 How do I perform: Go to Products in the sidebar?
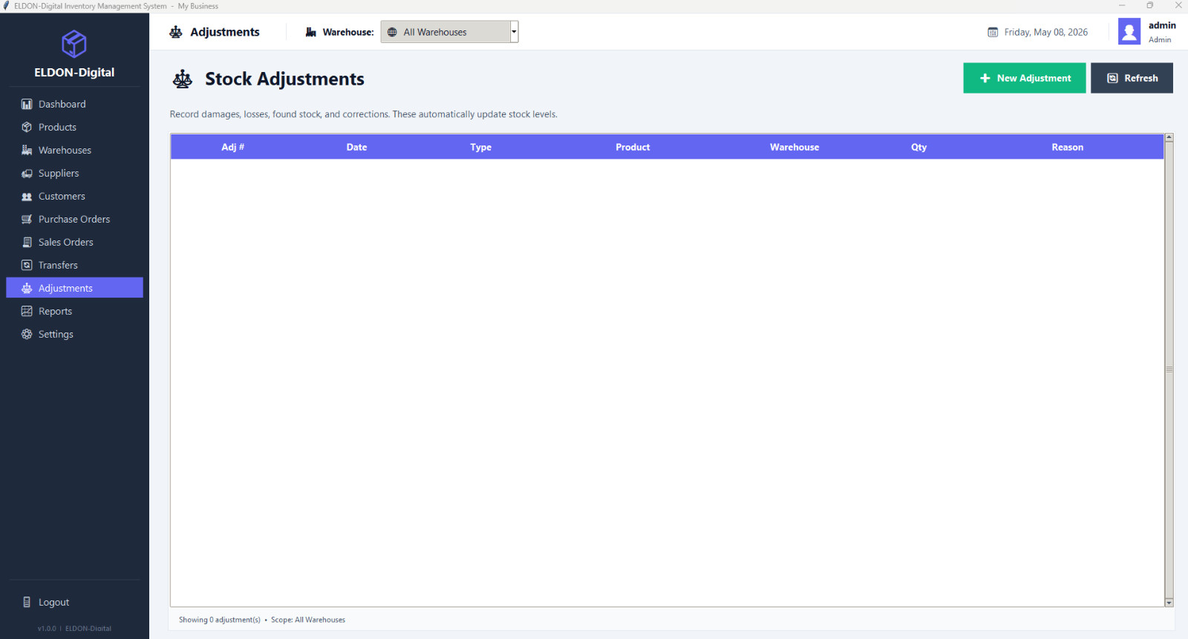[74, 128]
